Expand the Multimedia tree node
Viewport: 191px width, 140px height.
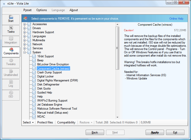[25, 40]
